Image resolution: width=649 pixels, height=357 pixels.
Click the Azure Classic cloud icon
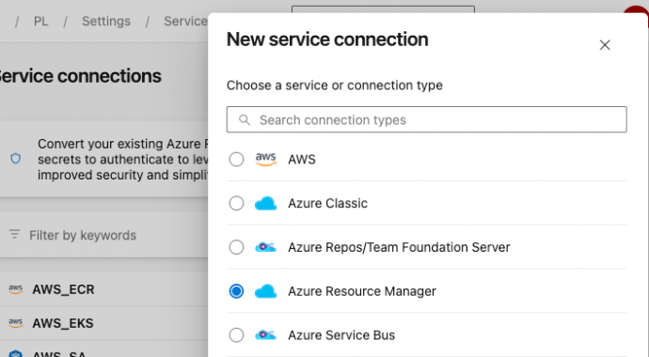(x=266, y=203)
